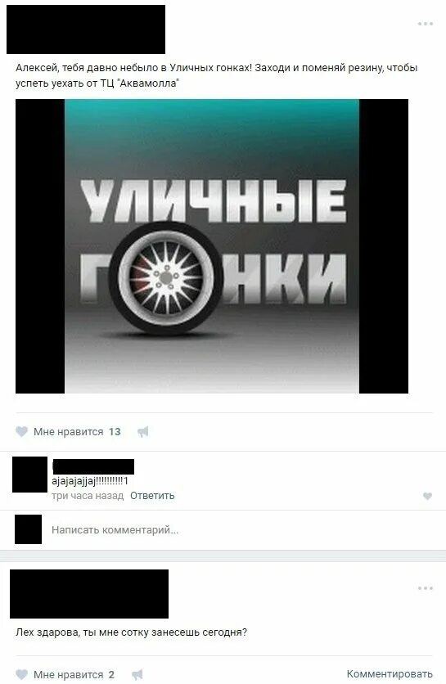Reply to the comment via Ответить
The width and height of the screenshot is (446, 684).
pyautogui.click(x=152, y=496)
